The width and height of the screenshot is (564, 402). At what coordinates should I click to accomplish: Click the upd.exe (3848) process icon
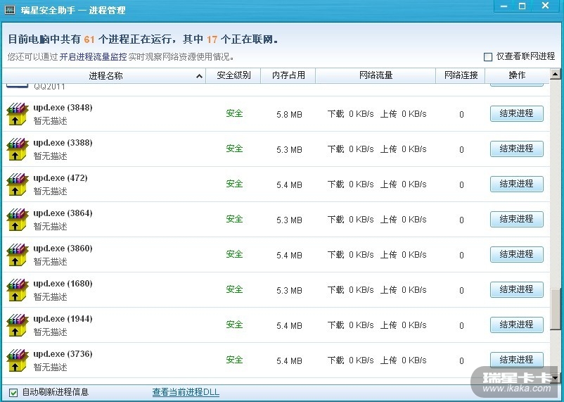pos(18,114)
